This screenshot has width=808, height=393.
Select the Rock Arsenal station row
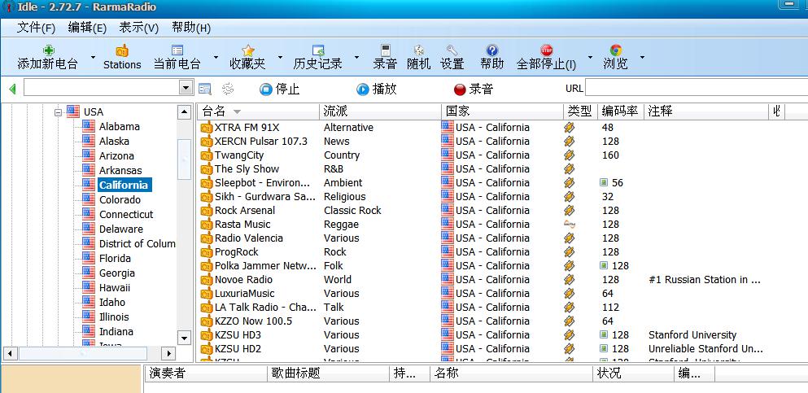click(x=245, y=211)
